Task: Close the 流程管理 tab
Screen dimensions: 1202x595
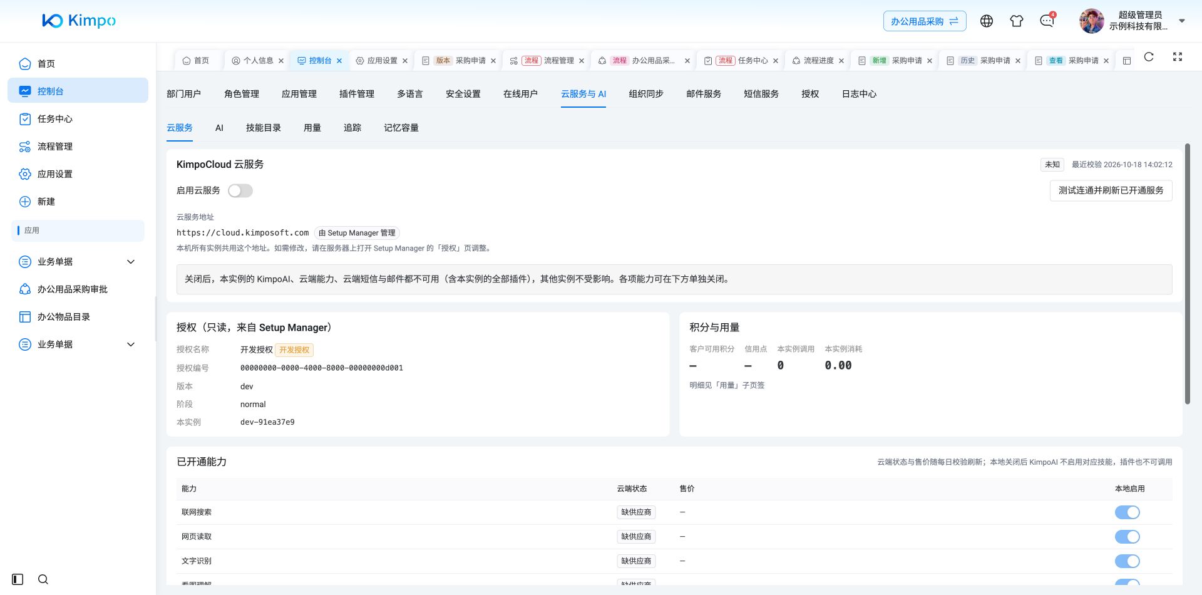Action: click(582, 61)
